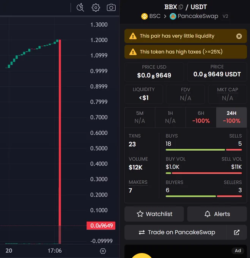Select the 6H timeframe tab
250x258 pixels.
coord(201,117)
